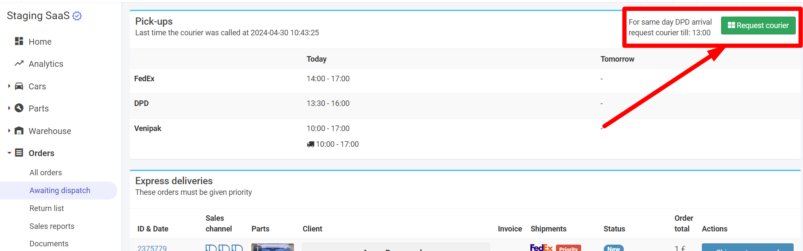Click the Orders list icon
803x251 pixels.
pos(19,153)
